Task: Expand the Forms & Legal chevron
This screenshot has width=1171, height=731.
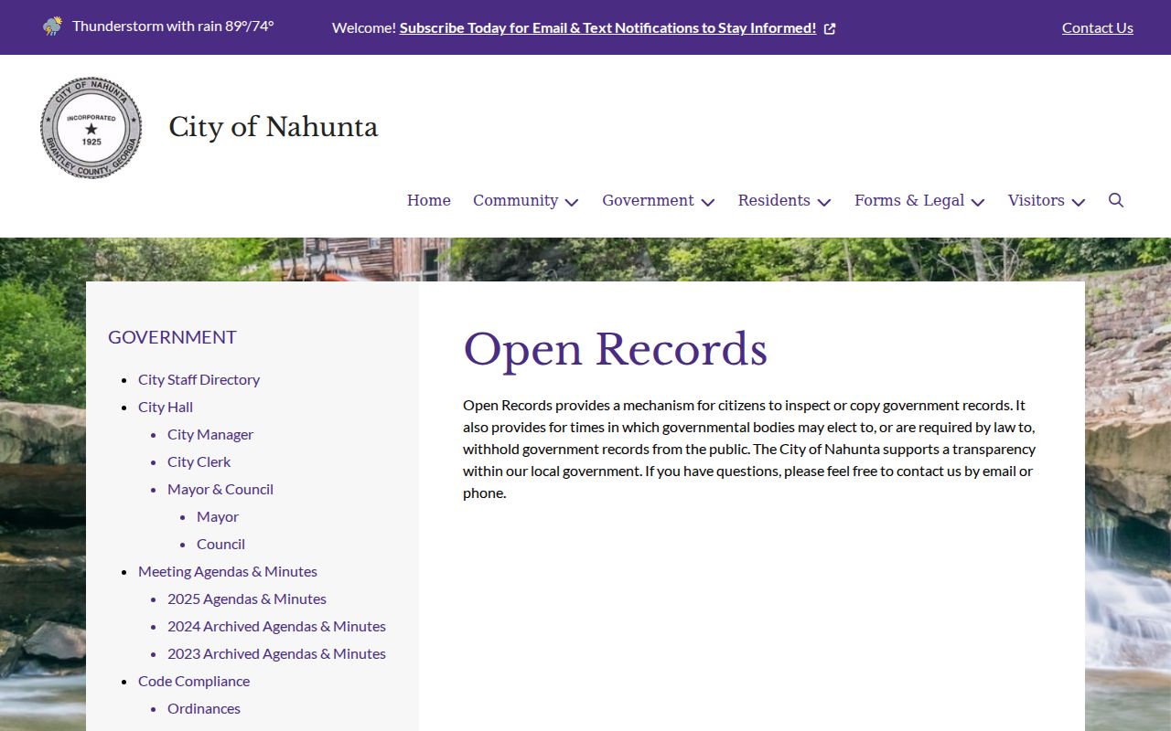Action: (x=978, y=202)
